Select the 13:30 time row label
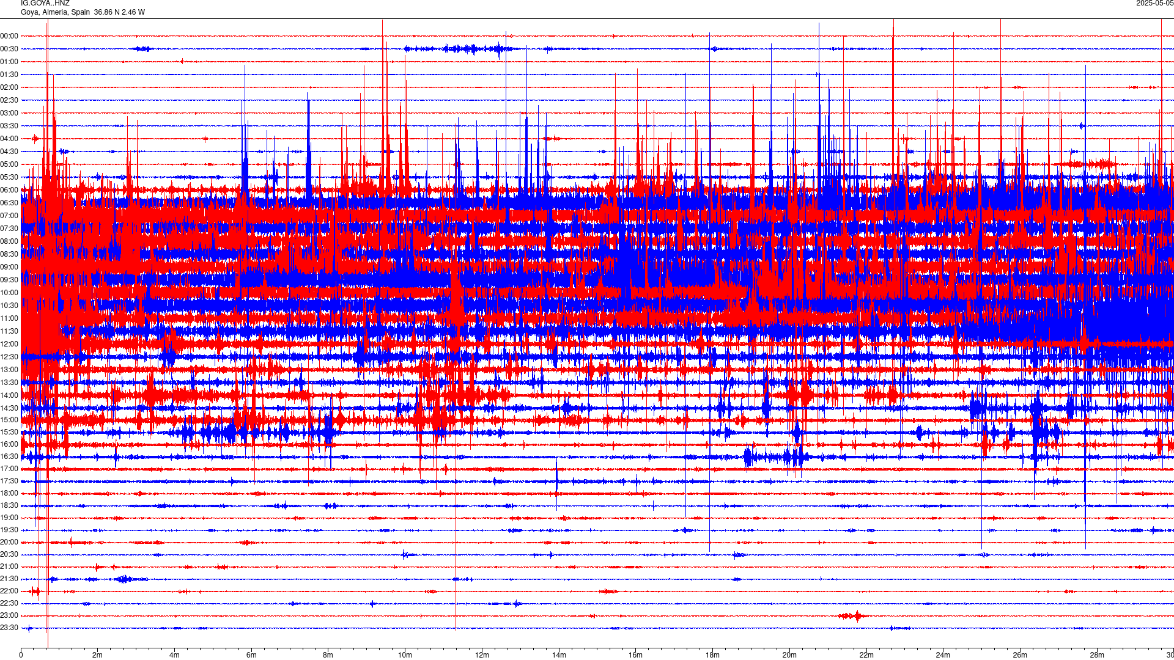The width and height of the screenshot is (1174, 660). (x=9, y=383)
